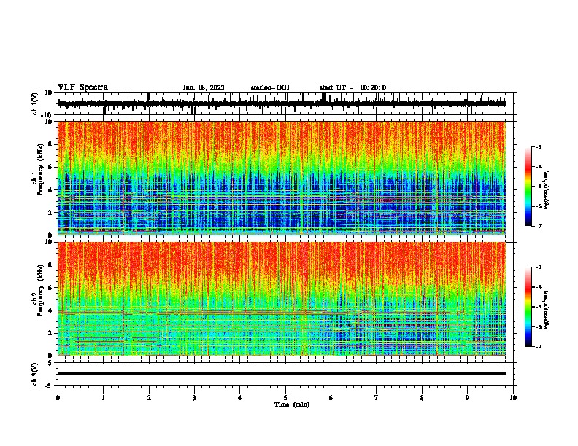The width and height of the screenshot is (578, 446).
Task: Click the ch.2 color bar 'log(PSD)' label
Action: tap(546, 310)
